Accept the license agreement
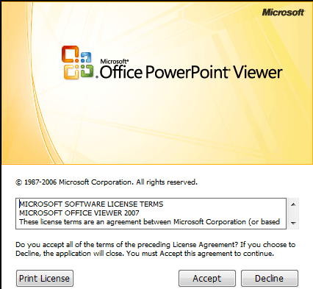This screenshot has width=313, height=289. click(207, 279)
